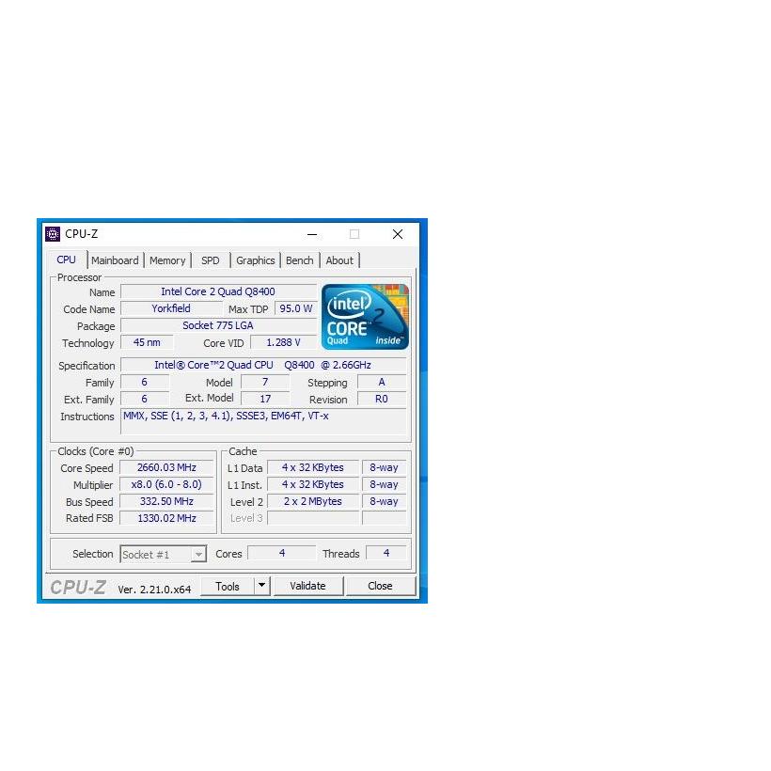The image size is (771, 771).
Task: Click the Specification field with Q8400 @ 2.66GHz
Action: point(263,365)
